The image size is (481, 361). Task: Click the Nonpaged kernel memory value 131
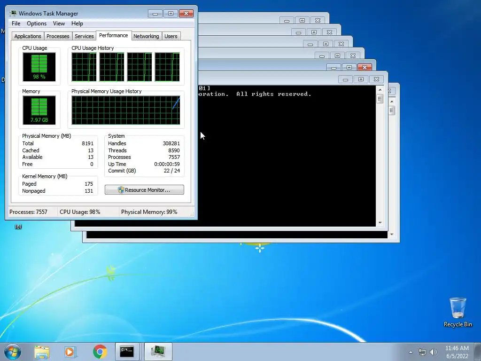pyautogui.click(x=89, y=191)
